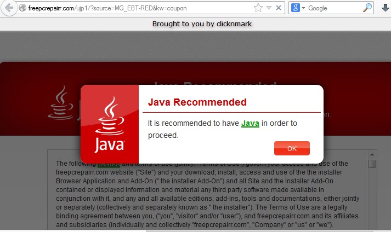
Task: Click the faded Java logo behind dialog
Action: click(60, 103)
